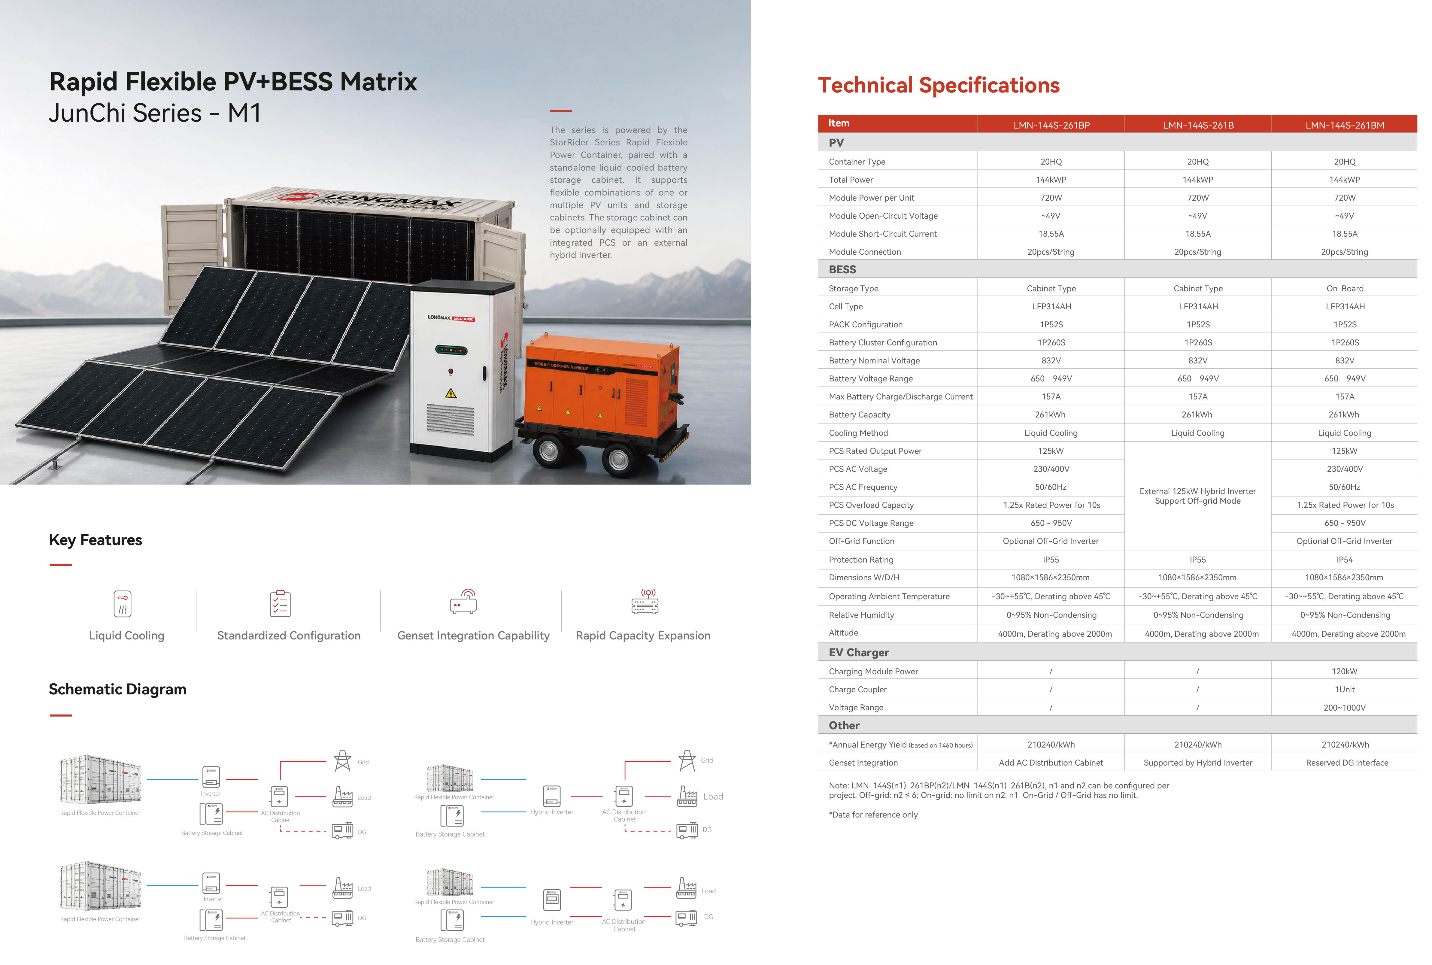Select the "Genset Integration" row label
Screen dimensions: 1432x965
coord(863,763)
